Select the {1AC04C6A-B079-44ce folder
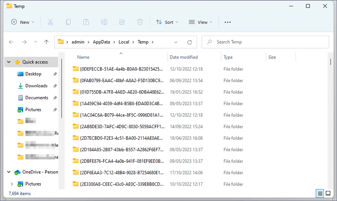Image resolution: width=337 pixels, height=201 pixels. (x=121, y=115)
